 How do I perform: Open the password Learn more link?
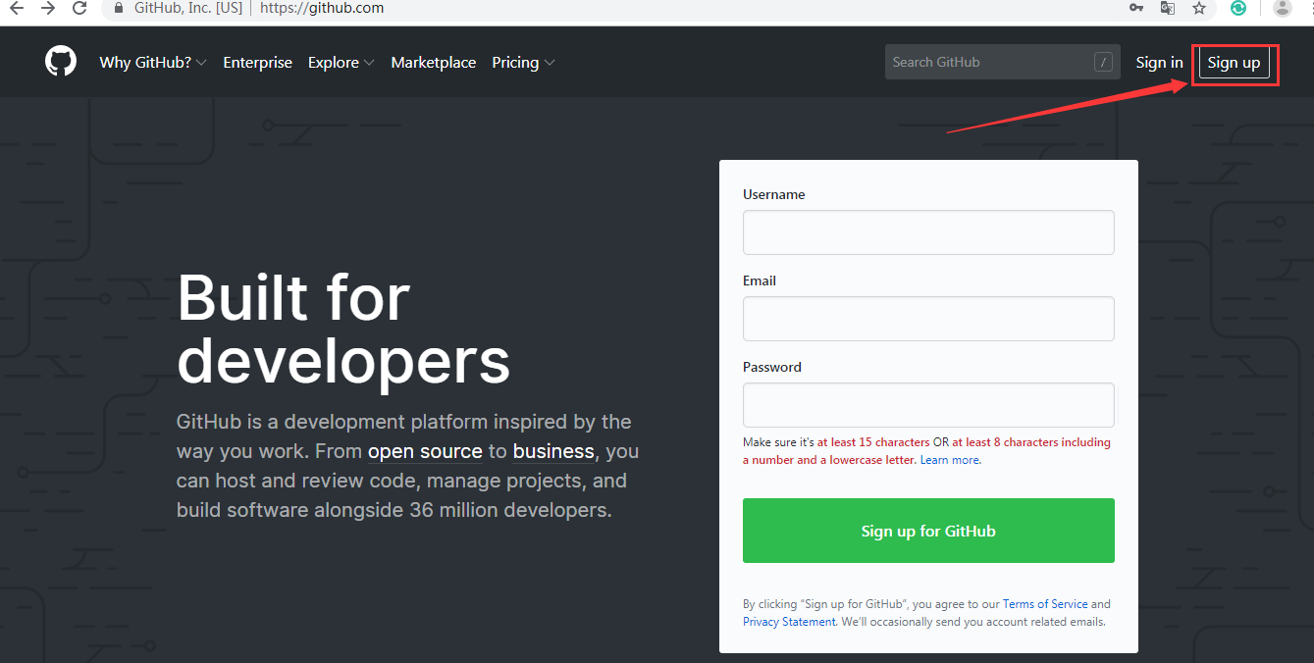[949, 460]
